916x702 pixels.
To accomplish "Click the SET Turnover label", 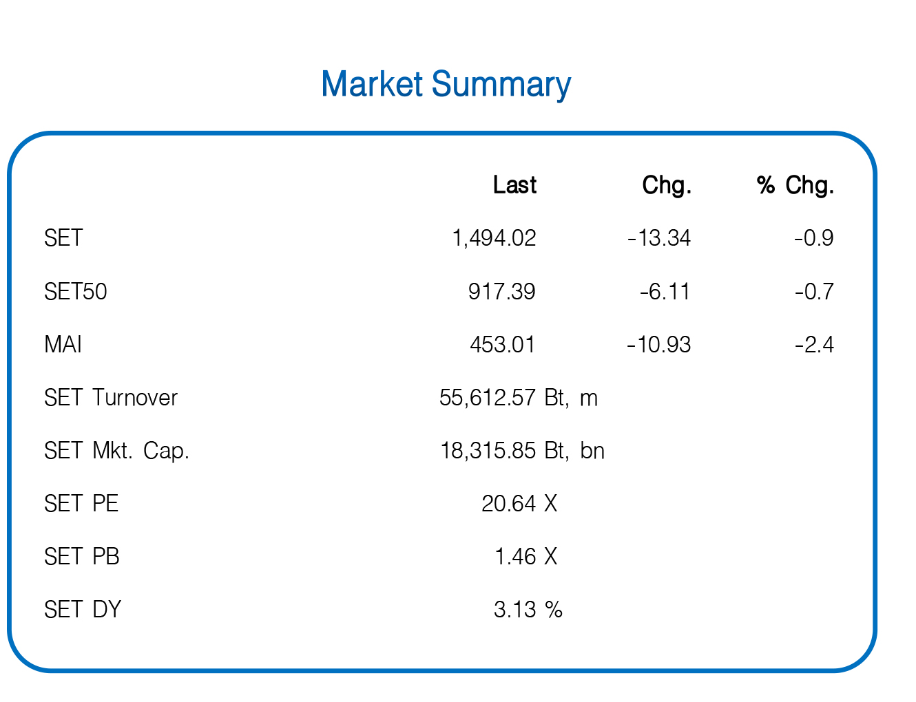I will tap(111, 398).
